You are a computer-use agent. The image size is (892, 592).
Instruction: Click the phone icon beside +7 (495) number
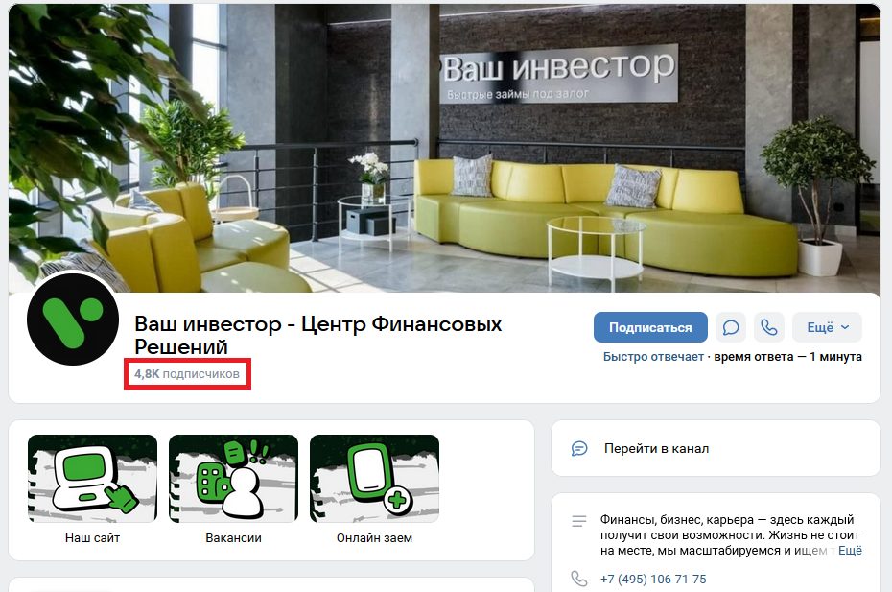(x=579, y=579)
